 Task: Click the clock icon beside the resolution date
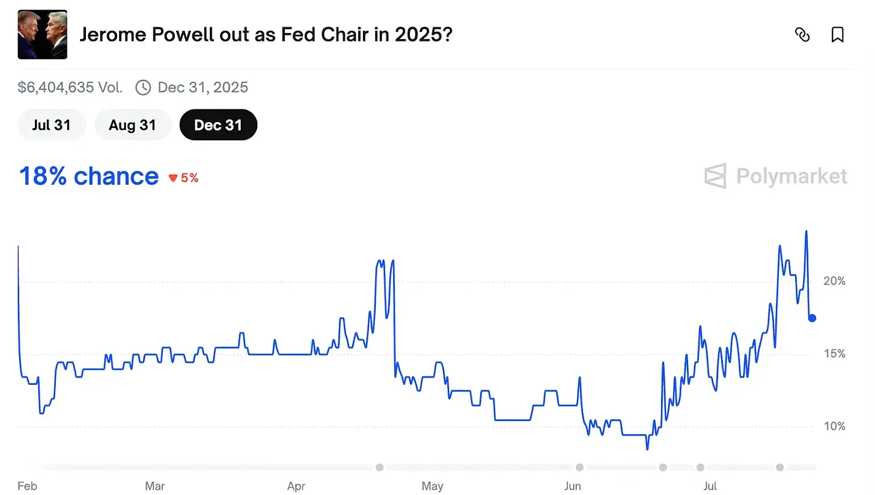point(143,87)
